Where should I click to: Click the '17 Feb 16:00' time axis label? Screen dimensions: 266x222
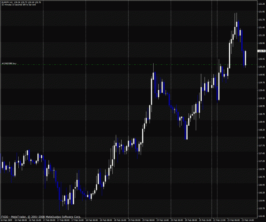point(77,220)
